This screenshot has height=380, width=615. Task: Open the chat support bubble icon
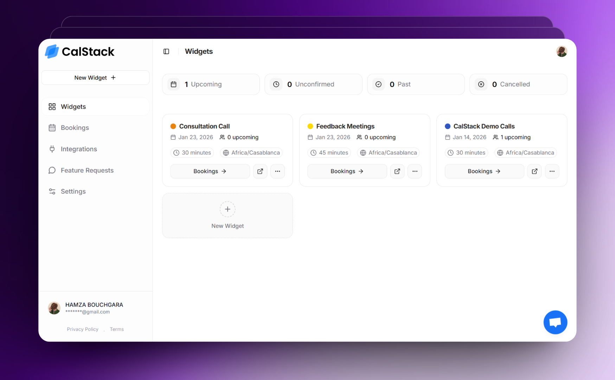click(x=556, y=322)
